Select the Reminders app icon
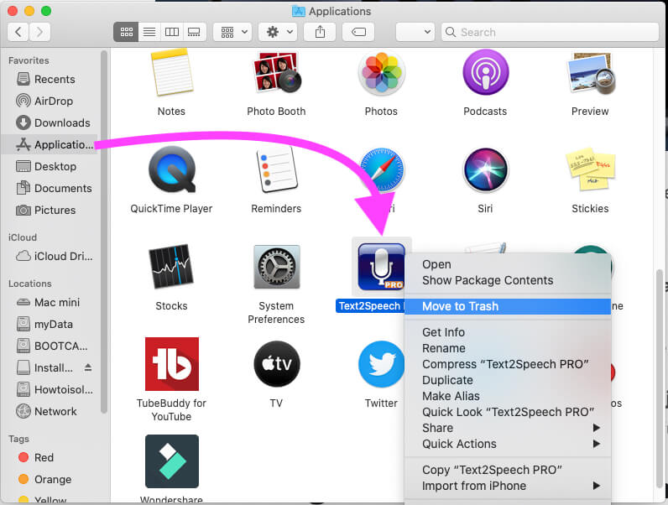Screen dimensions: 668x505 point(276,169)
